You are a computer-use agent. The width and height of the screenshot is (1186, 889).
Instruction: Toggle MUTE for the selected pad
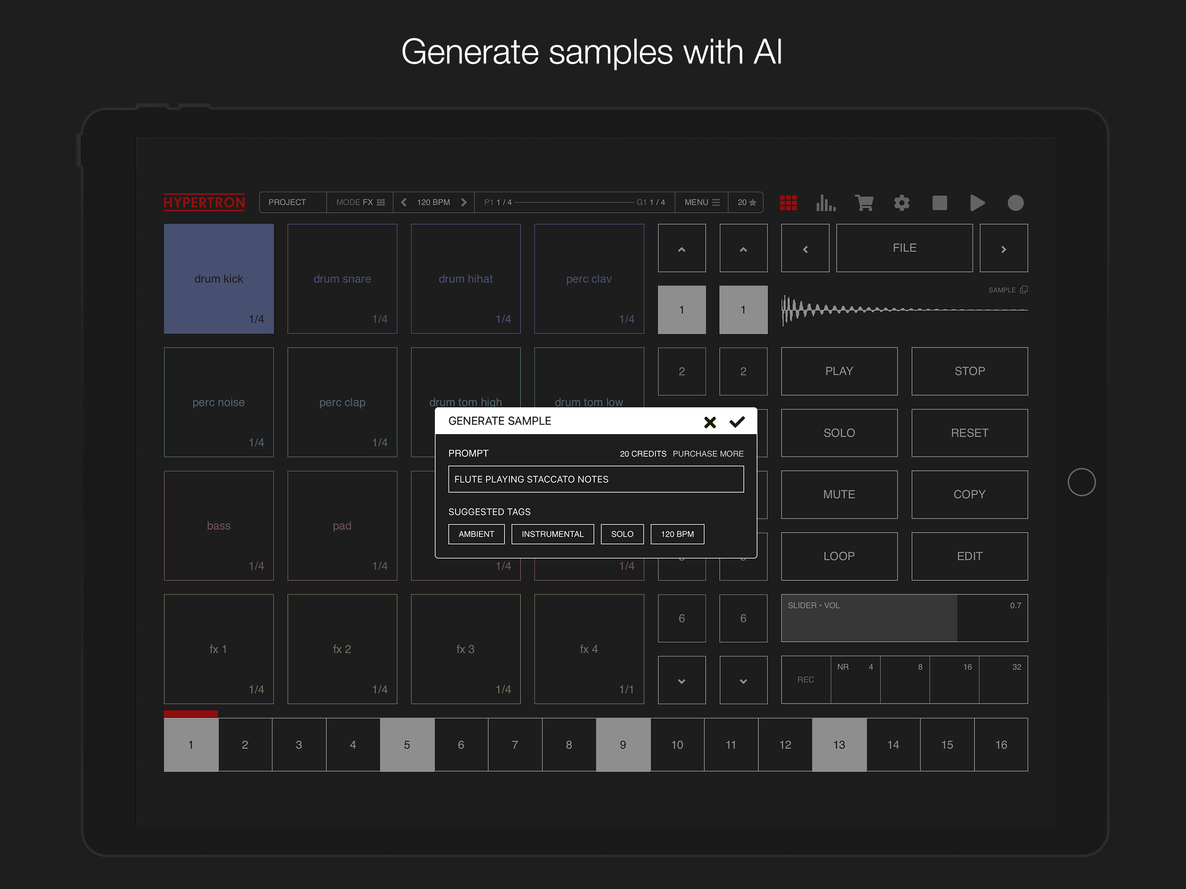[x=839, y=494]
